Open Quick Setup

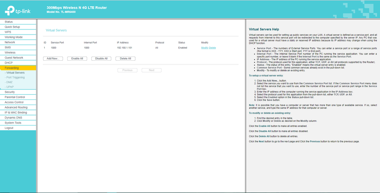(18, 27)
